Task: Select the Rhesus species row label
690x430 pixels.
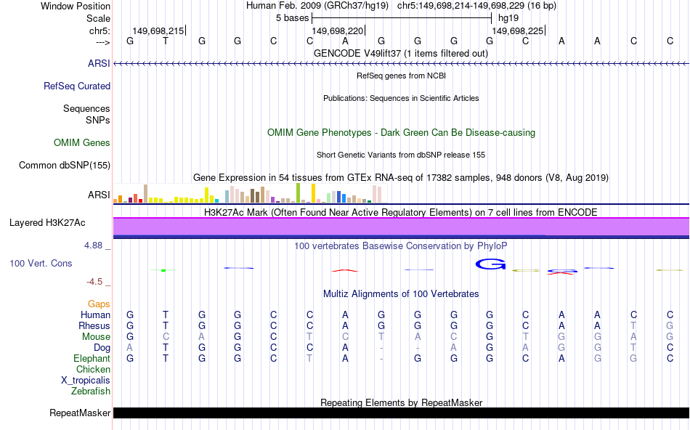Action: pyautogui.click(x=94, y=325)
